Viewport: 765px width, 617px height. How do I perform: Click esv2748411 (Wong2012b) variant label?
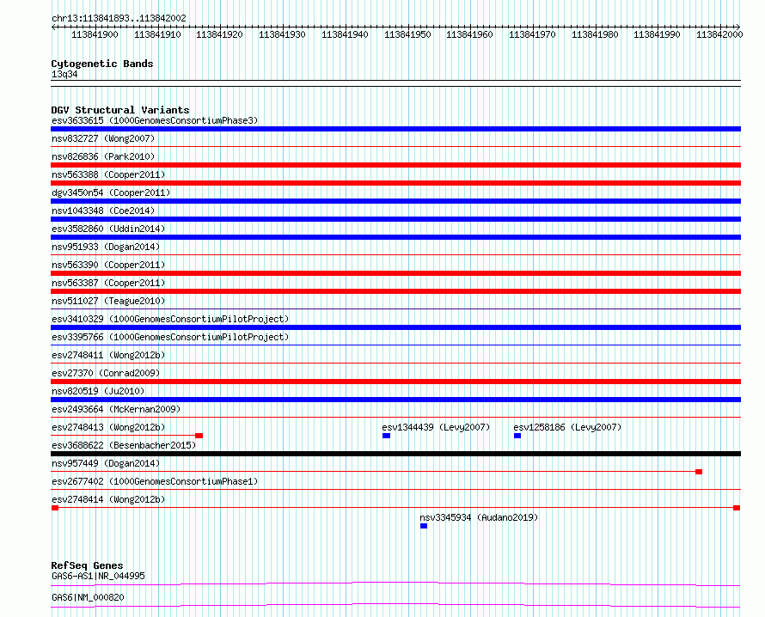pos(108,355)
